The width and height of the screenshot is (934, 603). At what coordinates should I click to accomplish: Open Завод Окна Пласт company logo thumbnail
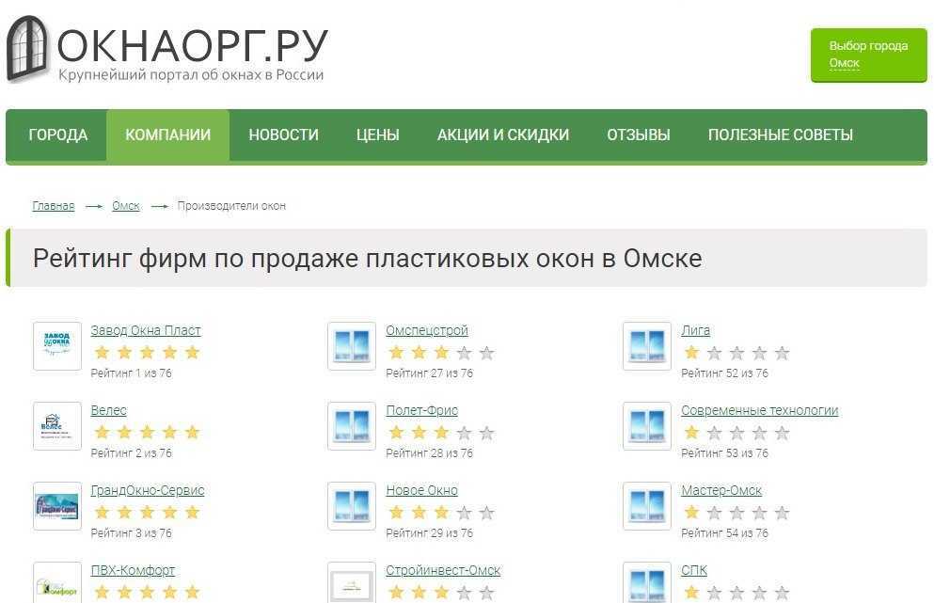(57, 346)
